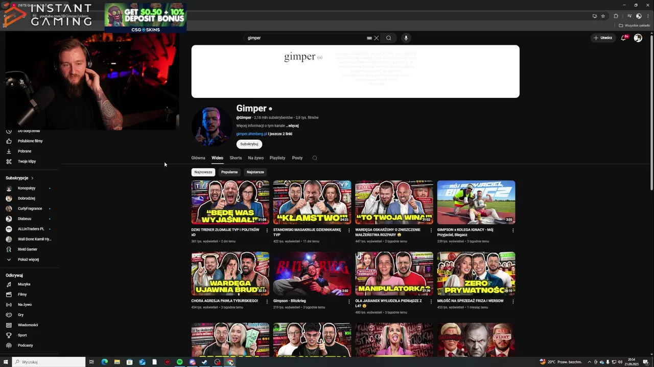This screenshot has height=367, width=654.
Task: Open options for OLA JASIANEK video
Action: [x=431, y=301]
